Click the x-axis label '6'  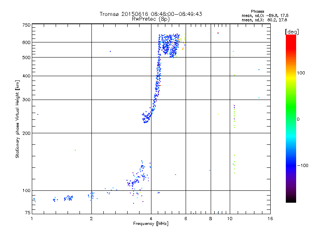point(186,219)
